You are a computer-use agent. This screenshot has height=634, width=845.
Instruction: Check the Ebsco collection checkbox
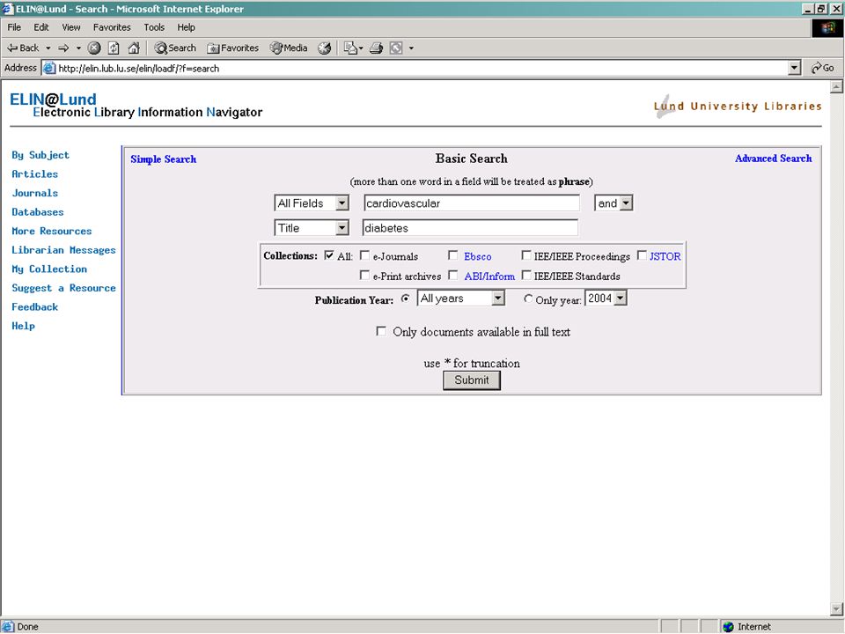pyautogui.click(x=452, y=255)
